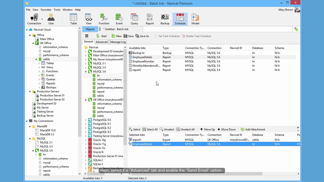This screenshot has height=182, width=324.
Task: Select the "Oracle 11g" connection
Action: click(99, 144)
